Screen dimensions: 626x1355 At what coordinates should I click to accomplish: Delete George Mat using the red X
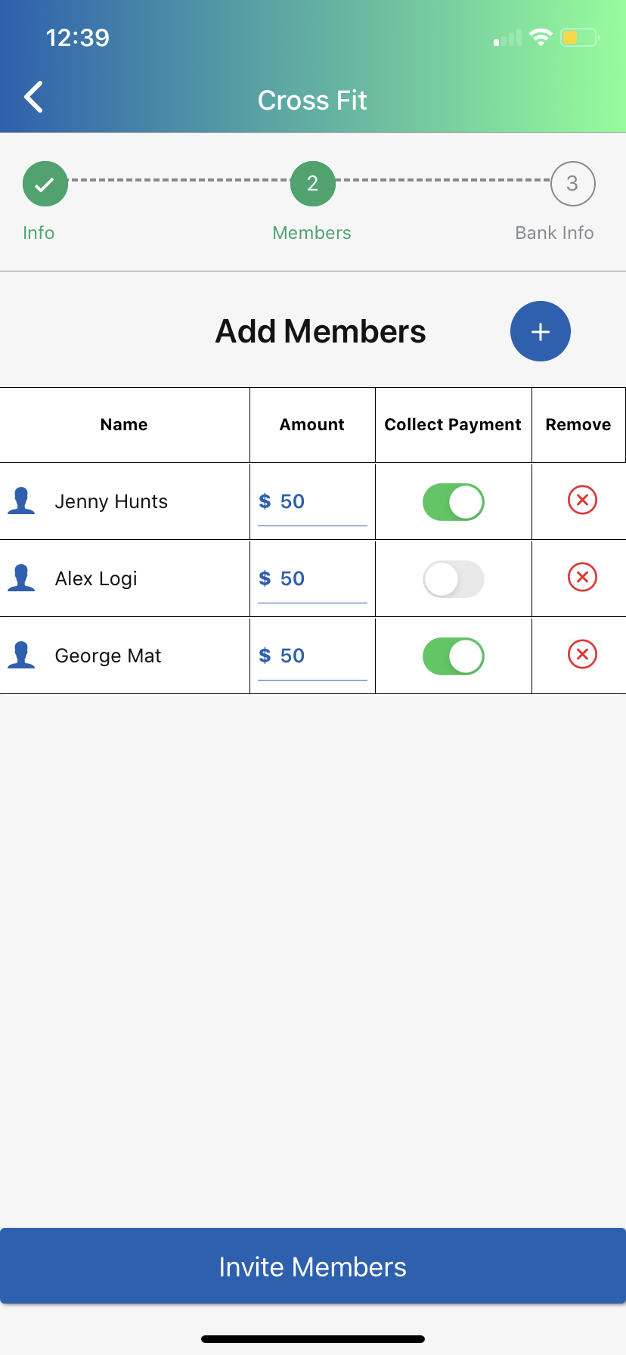[582, 654]
